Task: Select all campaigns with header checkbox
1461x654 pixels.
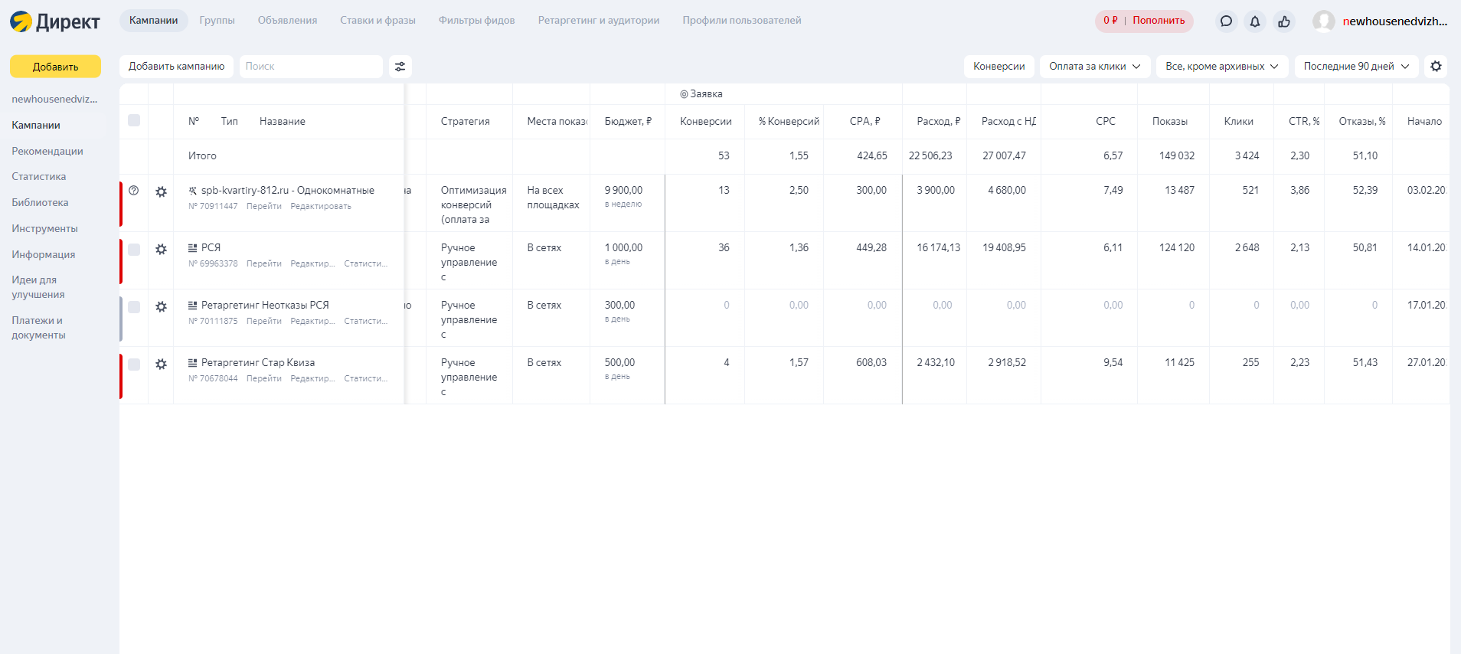Action: pyautogui.click(x=134, y=120)
